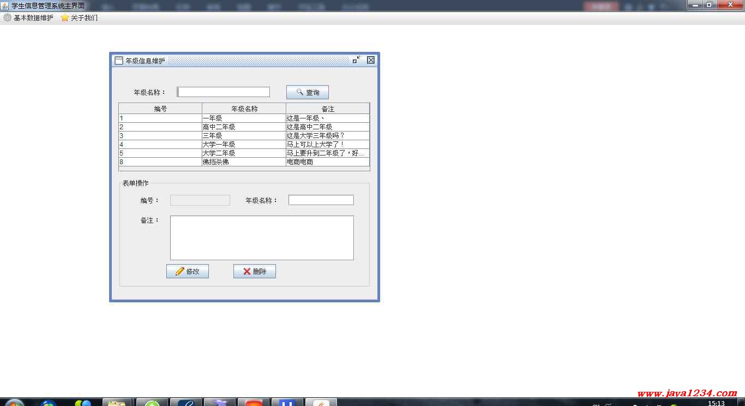Screen dimensions: 745x406
Task: Select the row named 佛挡杀佛
Action: pyautogui.click(x=244, y=162)
